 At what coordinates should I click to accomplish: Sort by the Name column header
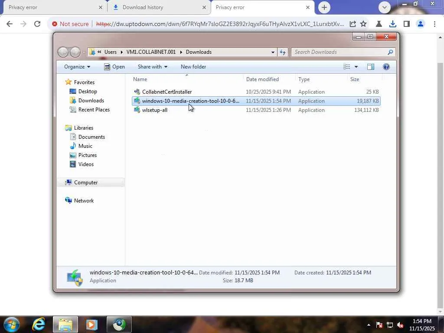click(x=187, y=79)
